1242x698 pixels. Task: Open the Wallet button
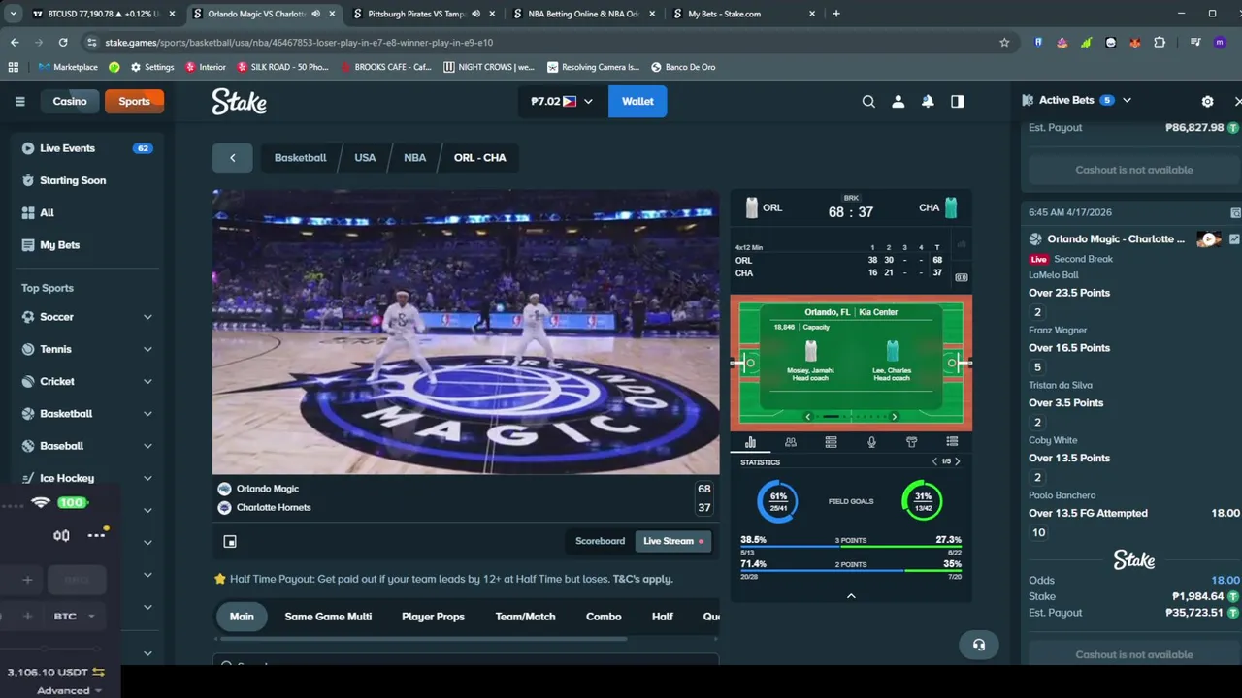[637, 101]
